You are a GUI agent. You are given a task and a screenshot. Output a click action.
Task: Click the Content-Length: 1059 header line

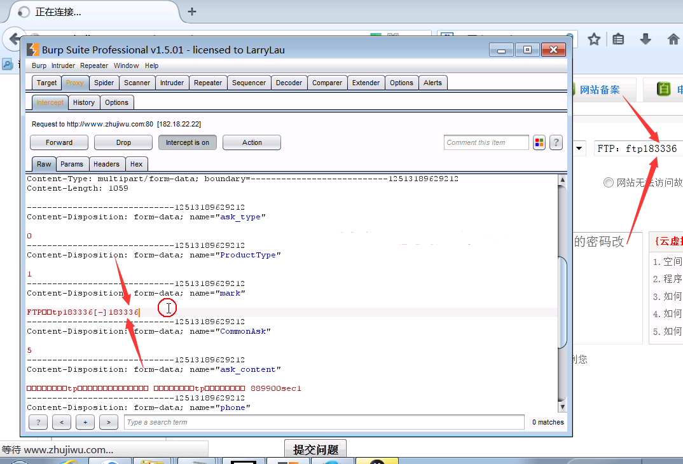click(78, 189)
